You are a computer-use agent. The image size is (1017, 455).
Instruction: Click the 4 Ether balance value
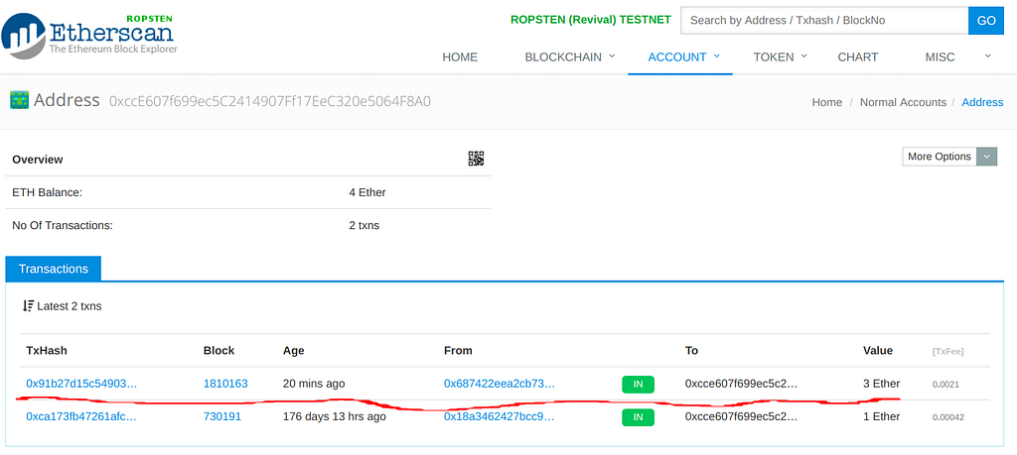tap(367, 192)
